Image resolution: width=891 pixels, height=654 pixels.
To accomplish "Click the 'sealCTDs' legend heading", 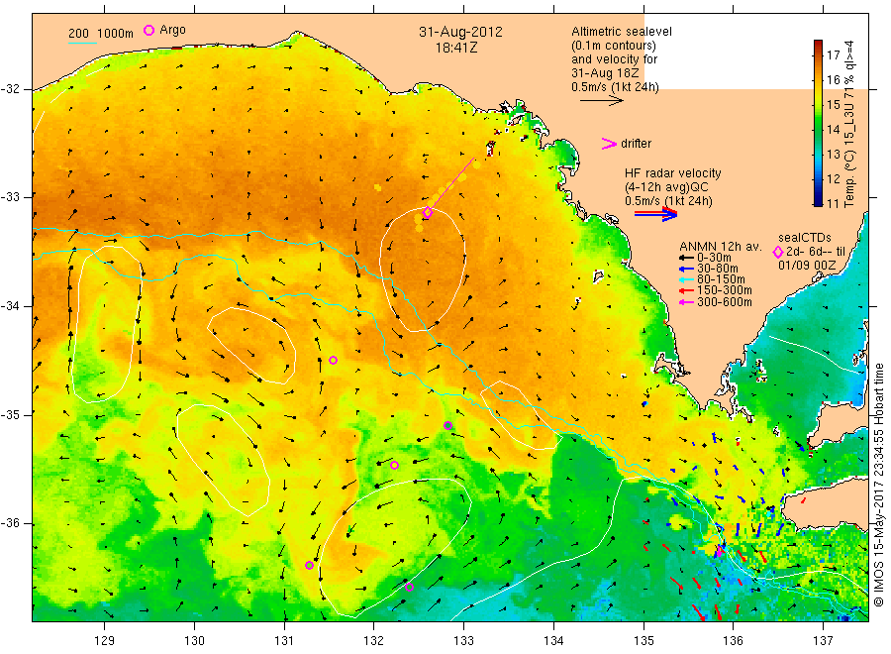I will [804, 238].
